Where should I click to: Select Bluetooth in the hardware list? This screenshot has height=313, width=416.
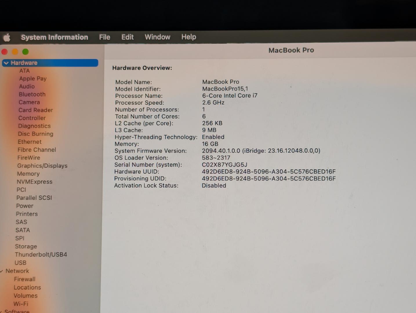(32, 94)
